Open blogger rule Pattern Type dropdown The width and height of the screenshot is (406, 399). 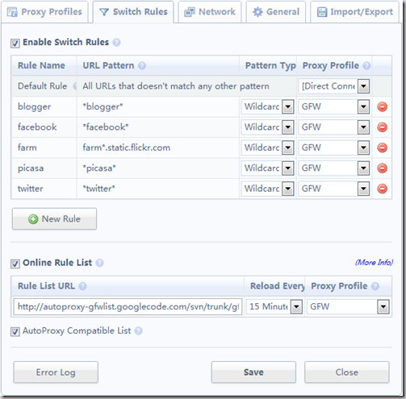[x=267, y=106]
